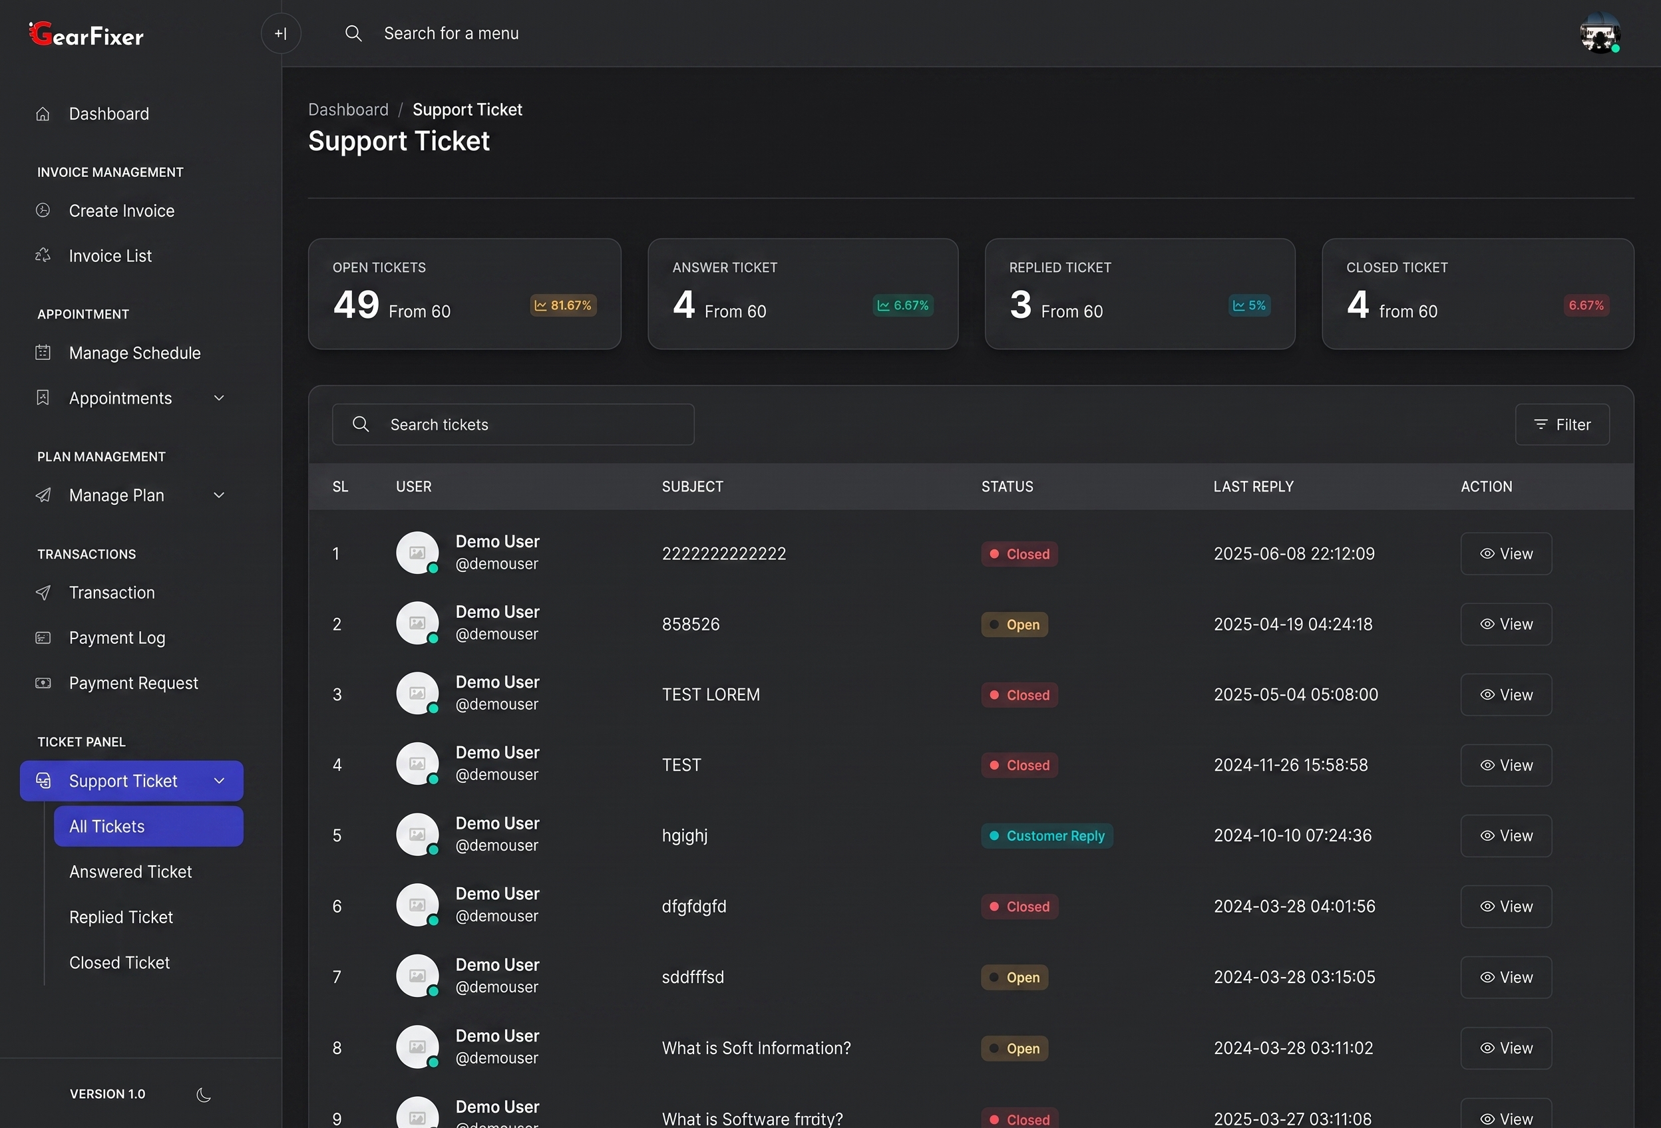Click the Support Ticket sidebar icon

[43, 781]
